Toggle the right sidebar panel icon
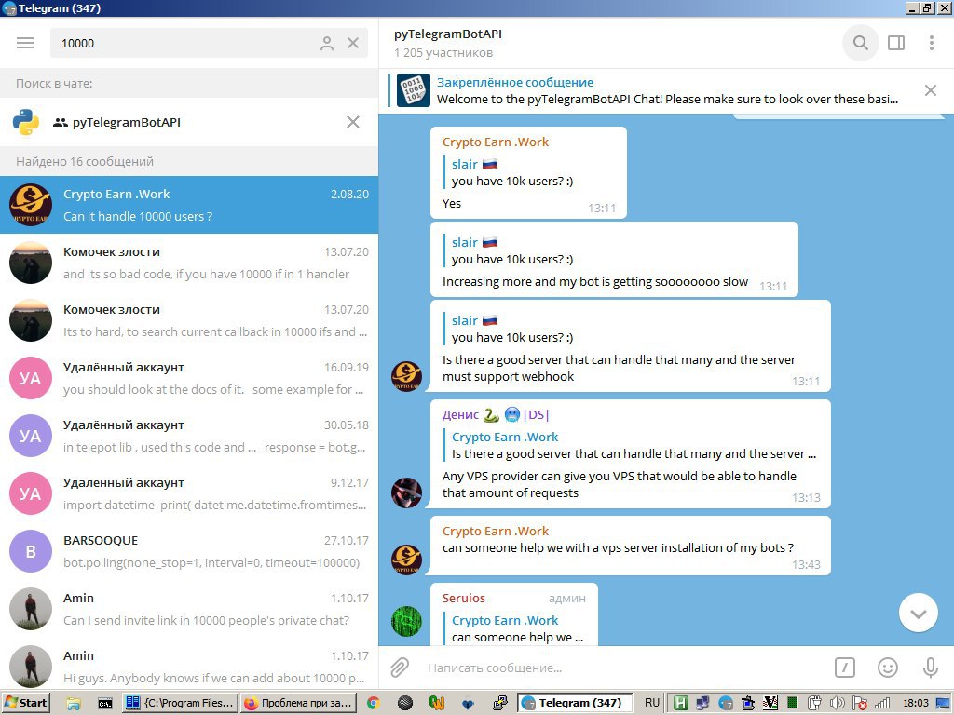Screen dimensions: 954x715 point(896,43)
